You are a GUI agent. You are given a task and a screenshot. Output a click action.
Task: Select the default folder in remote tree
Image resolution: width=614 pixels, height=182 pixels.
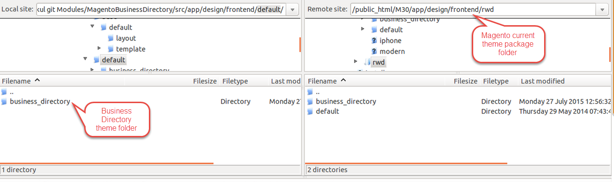click(391, 29)
